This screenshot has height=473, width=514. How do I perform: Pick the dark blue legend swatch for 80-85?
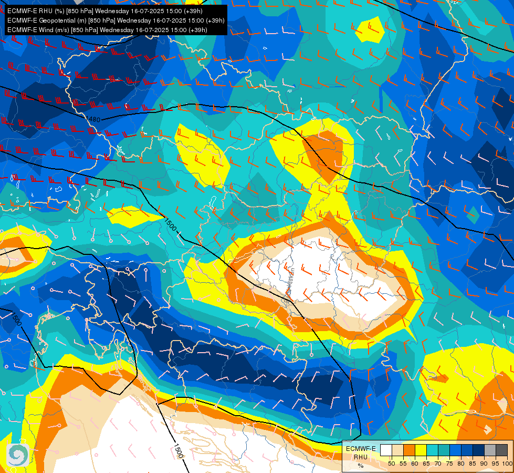(x=467, y=450)
